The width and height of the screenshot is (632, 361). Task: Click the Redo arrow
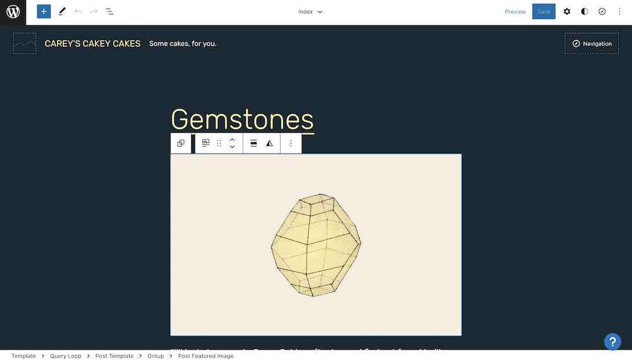94,11
